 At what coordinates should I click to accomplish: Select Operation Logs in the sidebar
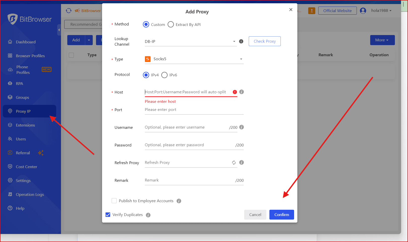click(29, 194)
